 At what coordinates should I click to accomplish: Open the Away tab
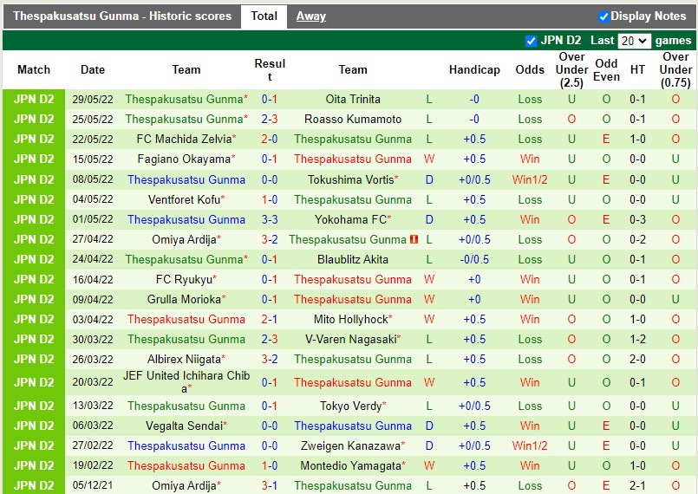[310, 16]
